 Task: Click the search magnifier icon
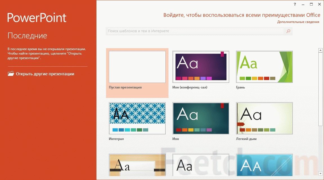point(288,31)
